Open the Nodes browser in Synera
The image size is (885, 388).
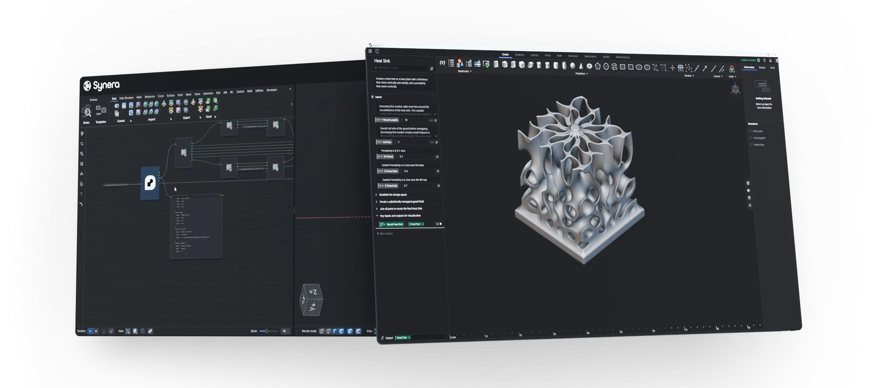[86, 113]
